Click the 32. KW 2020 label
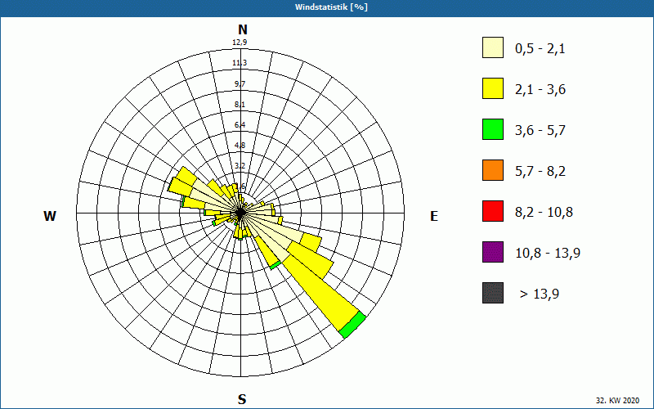Viewport: 654px width, 409px height. 617,400
